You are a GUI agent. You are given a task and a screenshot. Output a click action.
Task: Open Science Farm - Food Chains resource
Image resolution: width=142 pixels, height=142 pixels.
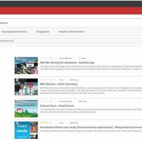coord(57,106)
